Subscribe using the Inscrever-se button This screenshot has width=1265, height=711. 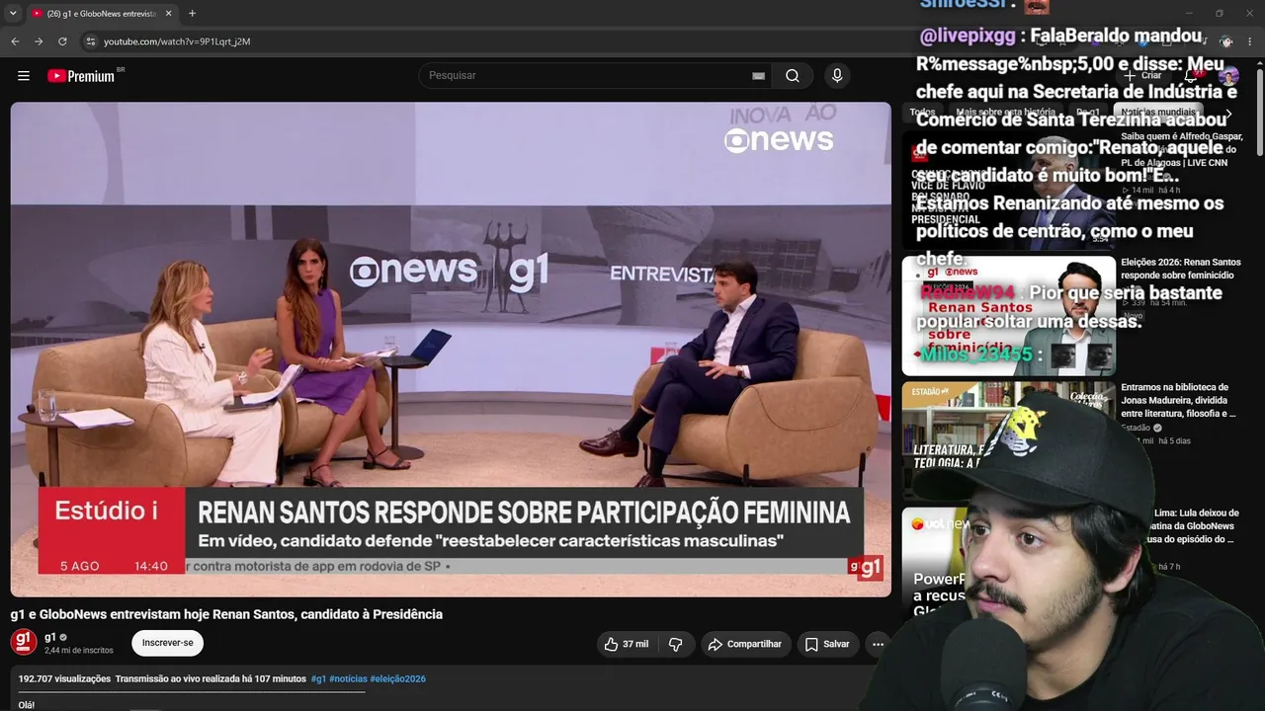coord(167,643)
